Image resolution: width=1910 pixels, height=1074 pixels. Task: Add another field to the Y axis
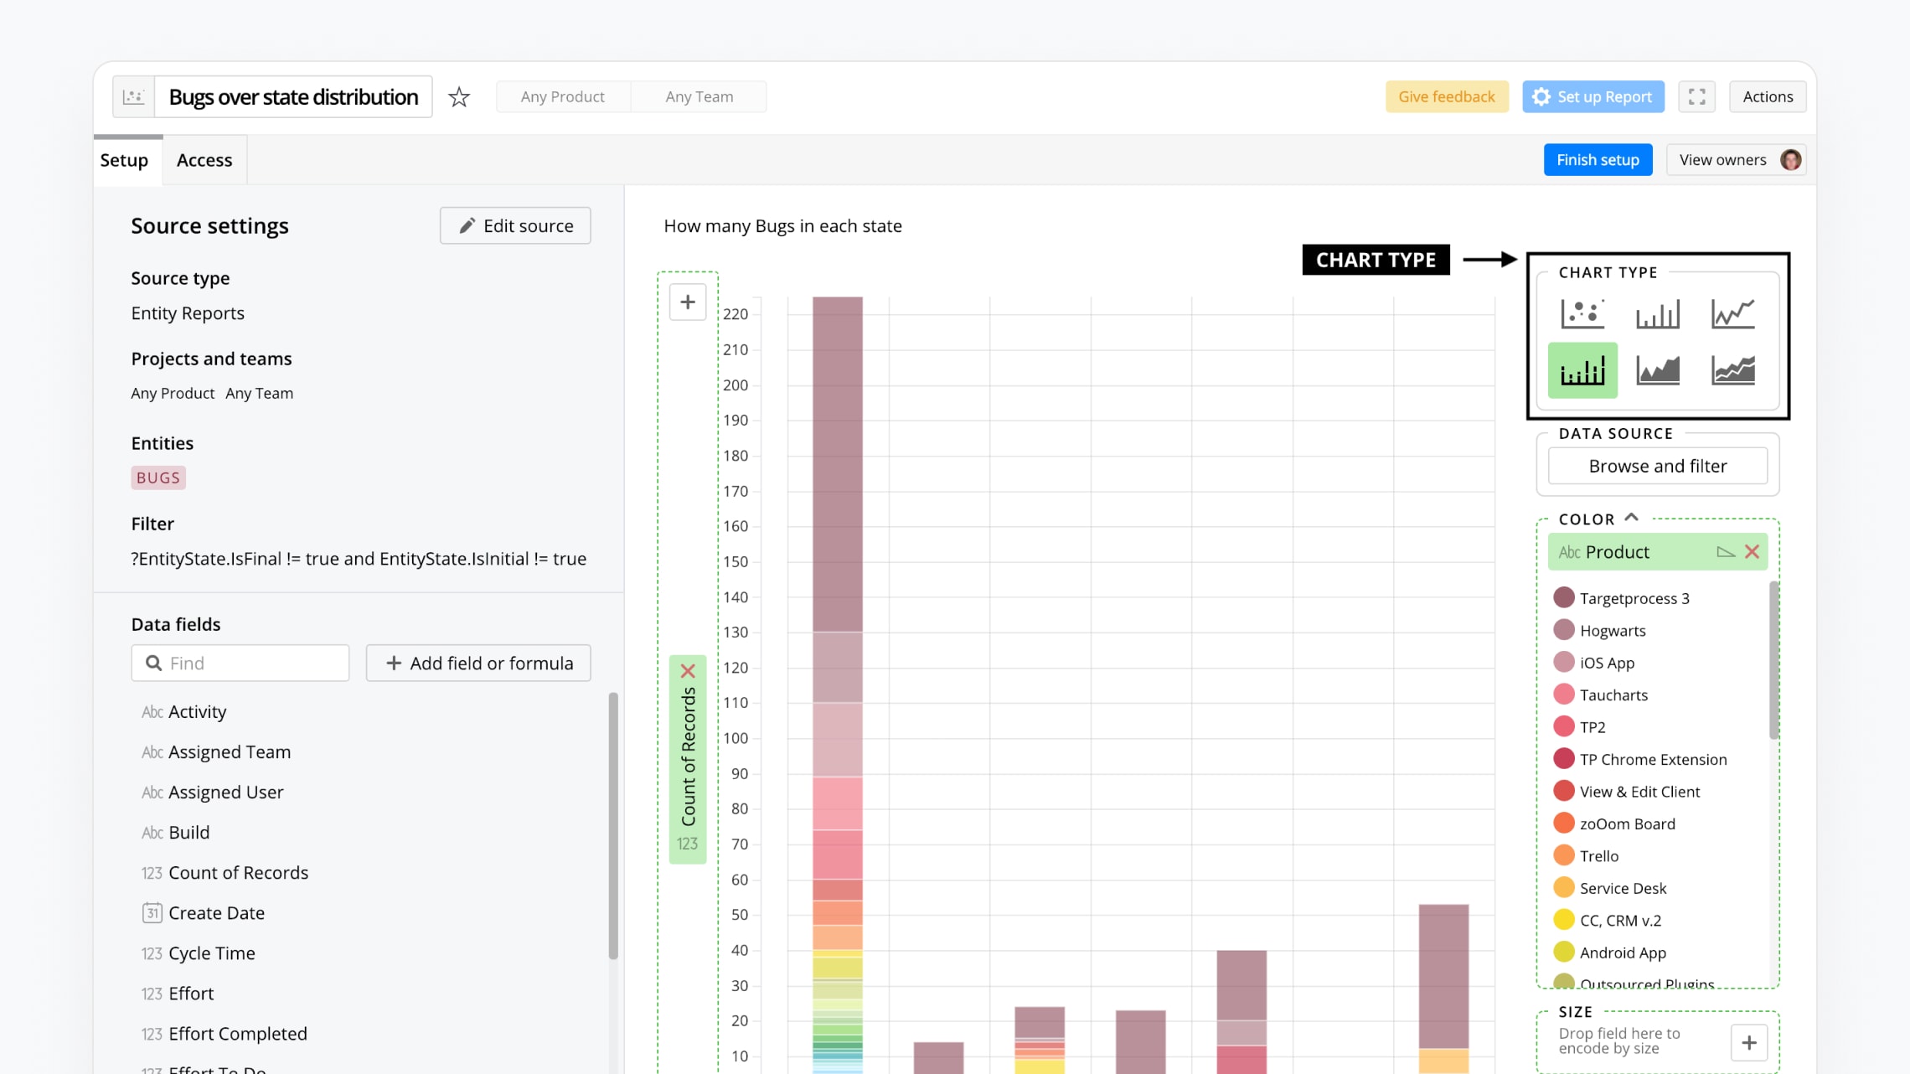(688, 302)
